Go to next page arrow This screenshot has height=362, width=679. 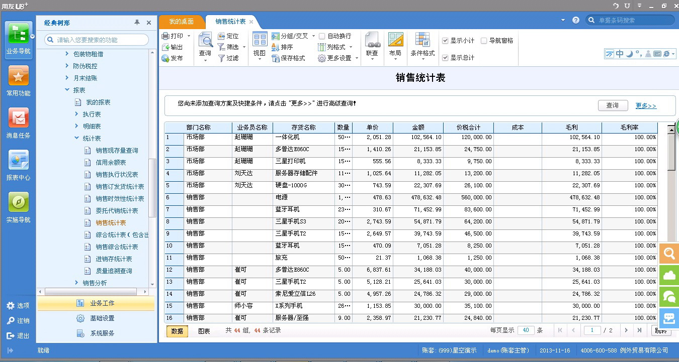pos(626,330)
